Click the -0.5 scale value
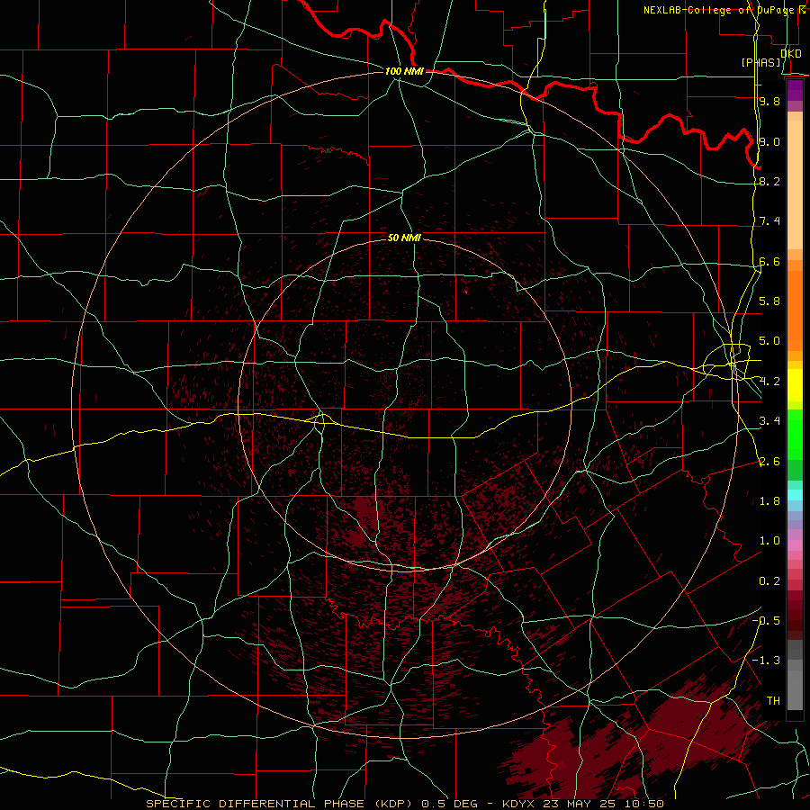Screen dimensions: 810x810 point(766,621)
